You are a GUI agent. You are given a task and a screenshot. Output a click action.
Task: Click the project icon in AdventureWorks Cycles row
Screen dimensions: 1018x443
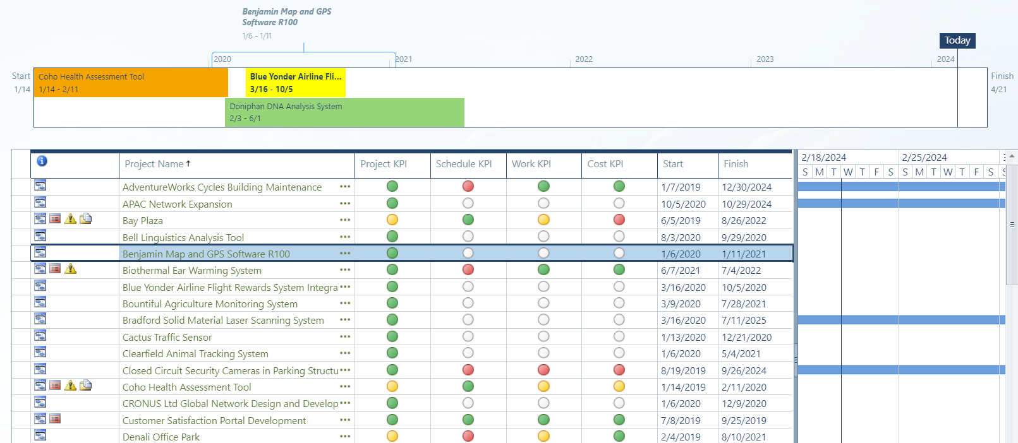tap(40, 186)
